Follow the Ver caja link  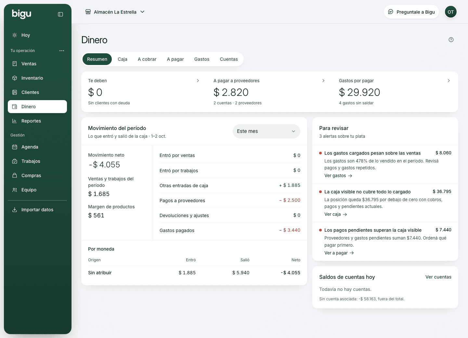point(336,214)
